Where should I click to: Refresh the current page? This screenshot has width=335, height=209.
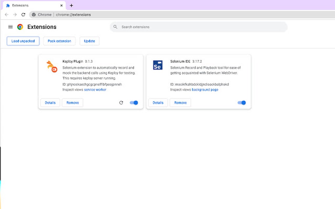click(x=23, y=14)
